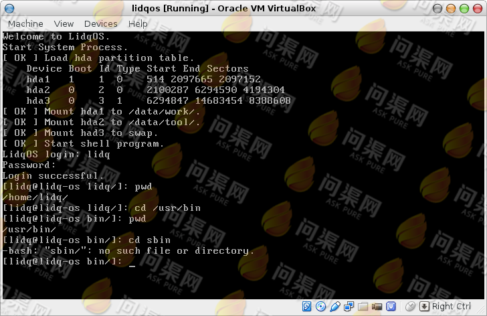Click the 'Password:' prompt line

29,165
